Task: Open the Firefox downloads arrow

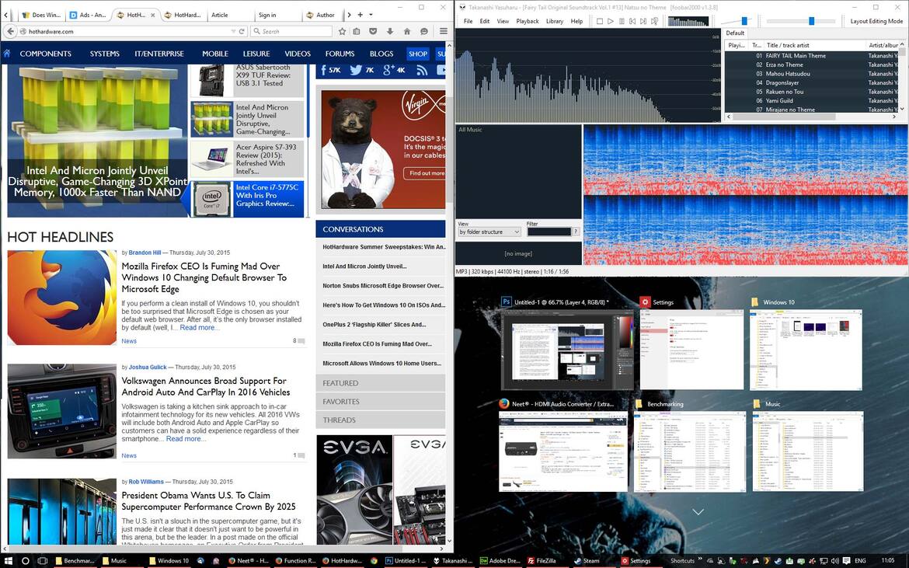Action: (x=390, y=31)
